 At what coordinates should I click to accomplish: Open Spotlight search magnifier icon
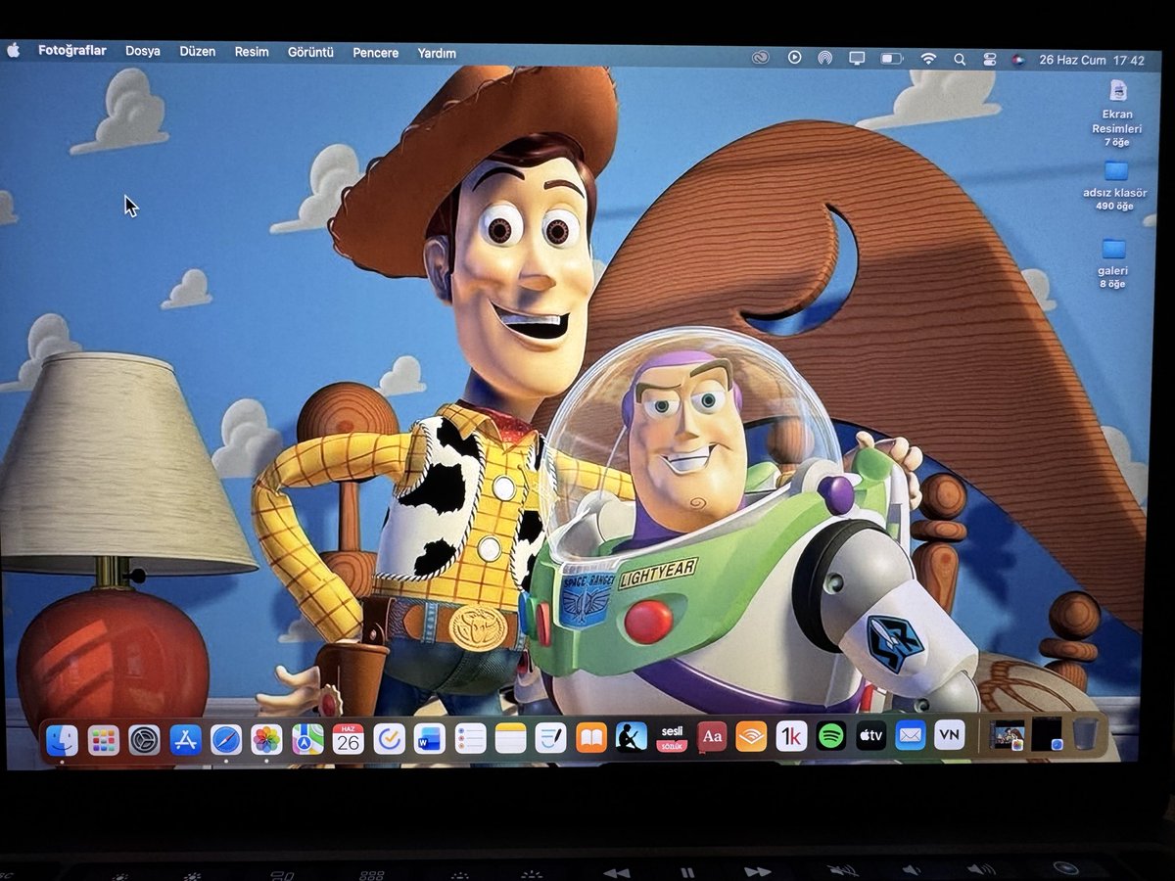960,59
